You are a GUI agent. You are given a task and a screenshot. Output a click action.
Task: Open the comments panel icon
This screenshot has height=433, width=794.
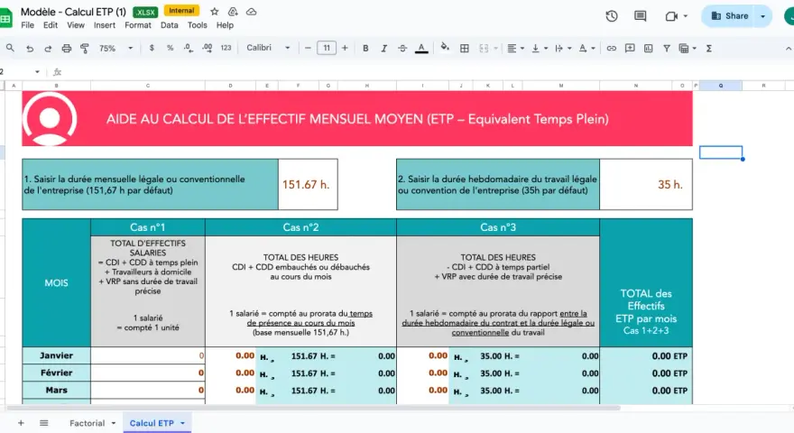click(x=640, y=15)
